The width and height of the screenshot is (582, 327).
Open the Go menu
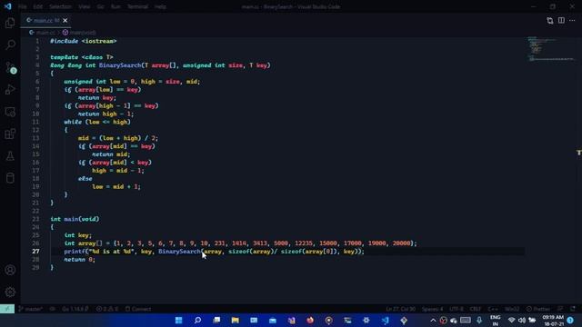101,6
